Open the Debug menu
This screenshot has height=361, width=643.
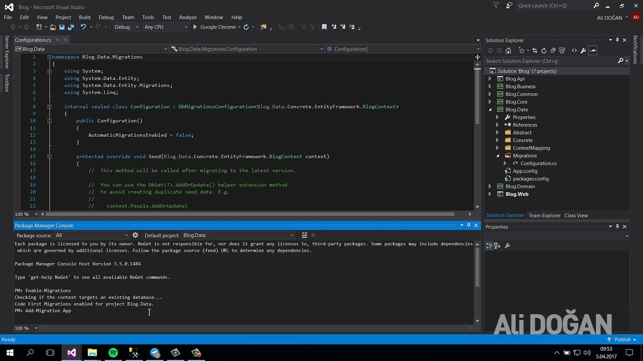click(106, 17)
